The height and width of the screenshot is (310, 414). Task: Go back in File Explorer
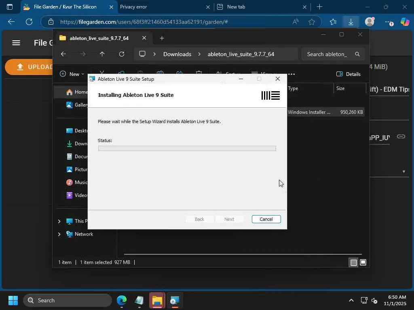(63, 54)
